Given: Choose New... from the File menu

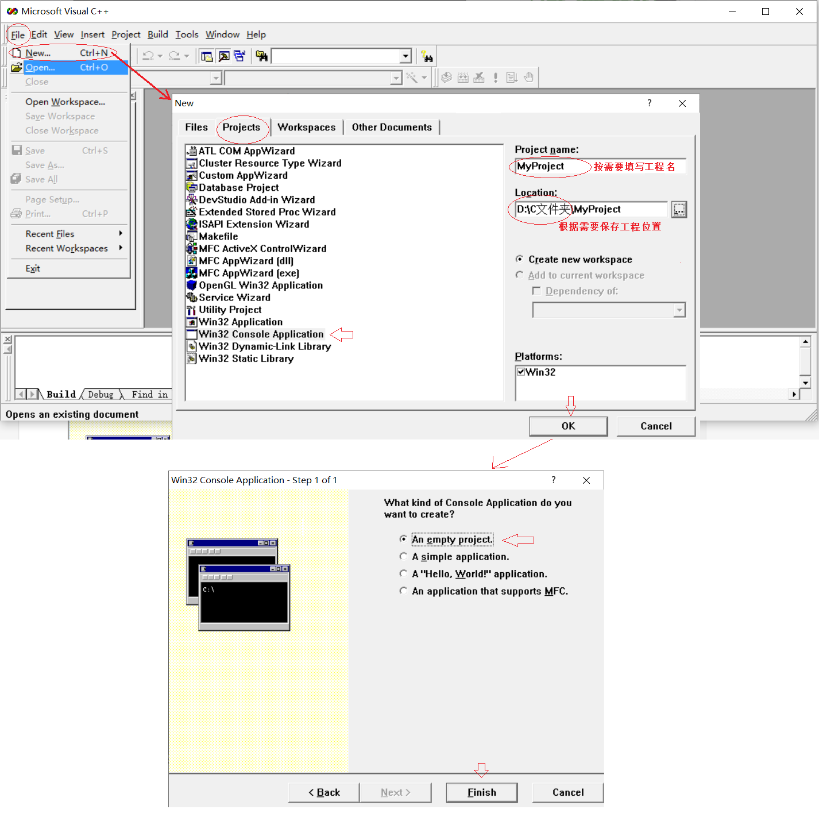Looking at the screenshot, I should point(69,53).
